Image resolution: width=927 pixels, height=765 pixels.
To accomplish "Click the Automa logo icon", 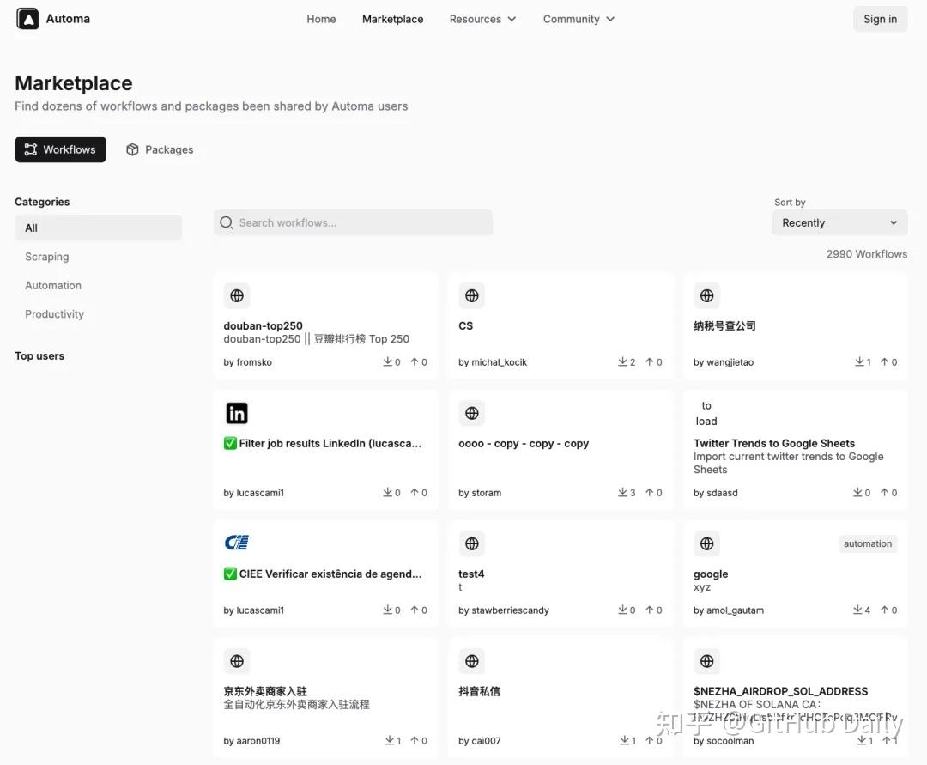I will point(27,19).
